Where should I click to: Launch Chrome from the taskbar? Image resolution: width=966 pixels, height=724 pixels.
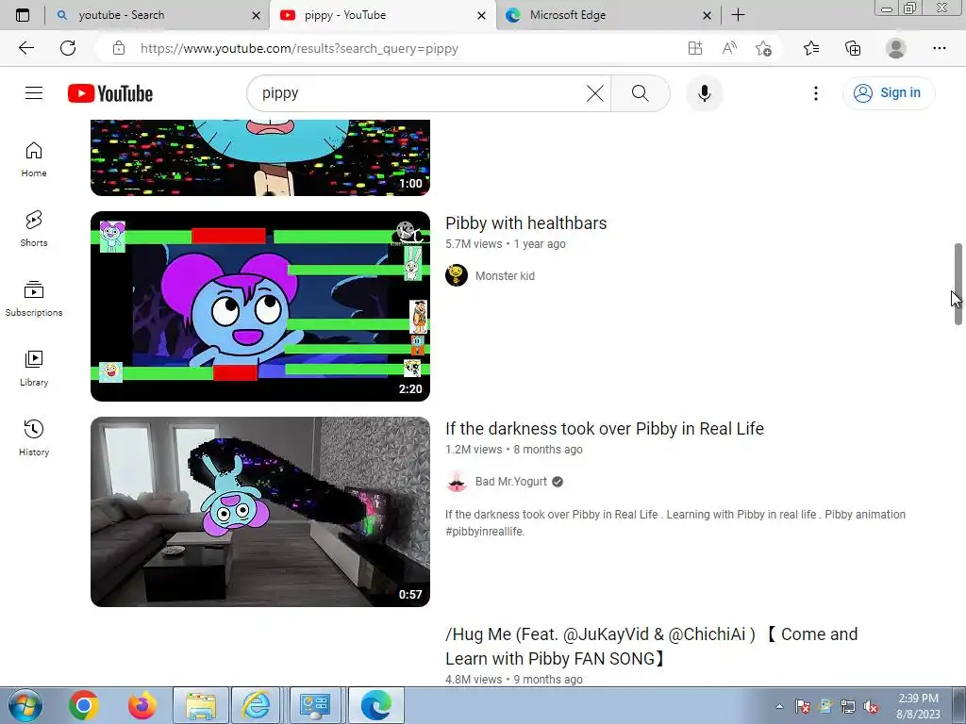[84, 705]
